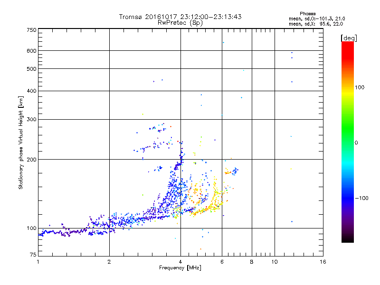Click the y-axis tick label '500'
The height and width of the screenshot is (285, 380).
[32, 69]
